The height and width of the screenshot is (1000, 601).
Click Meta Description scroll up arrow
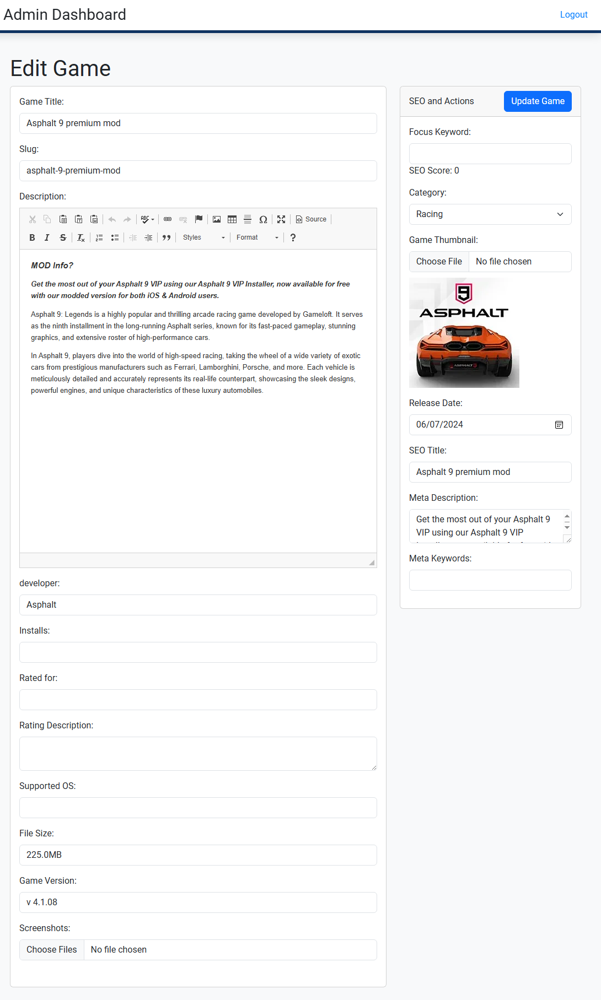coord(567,516)
